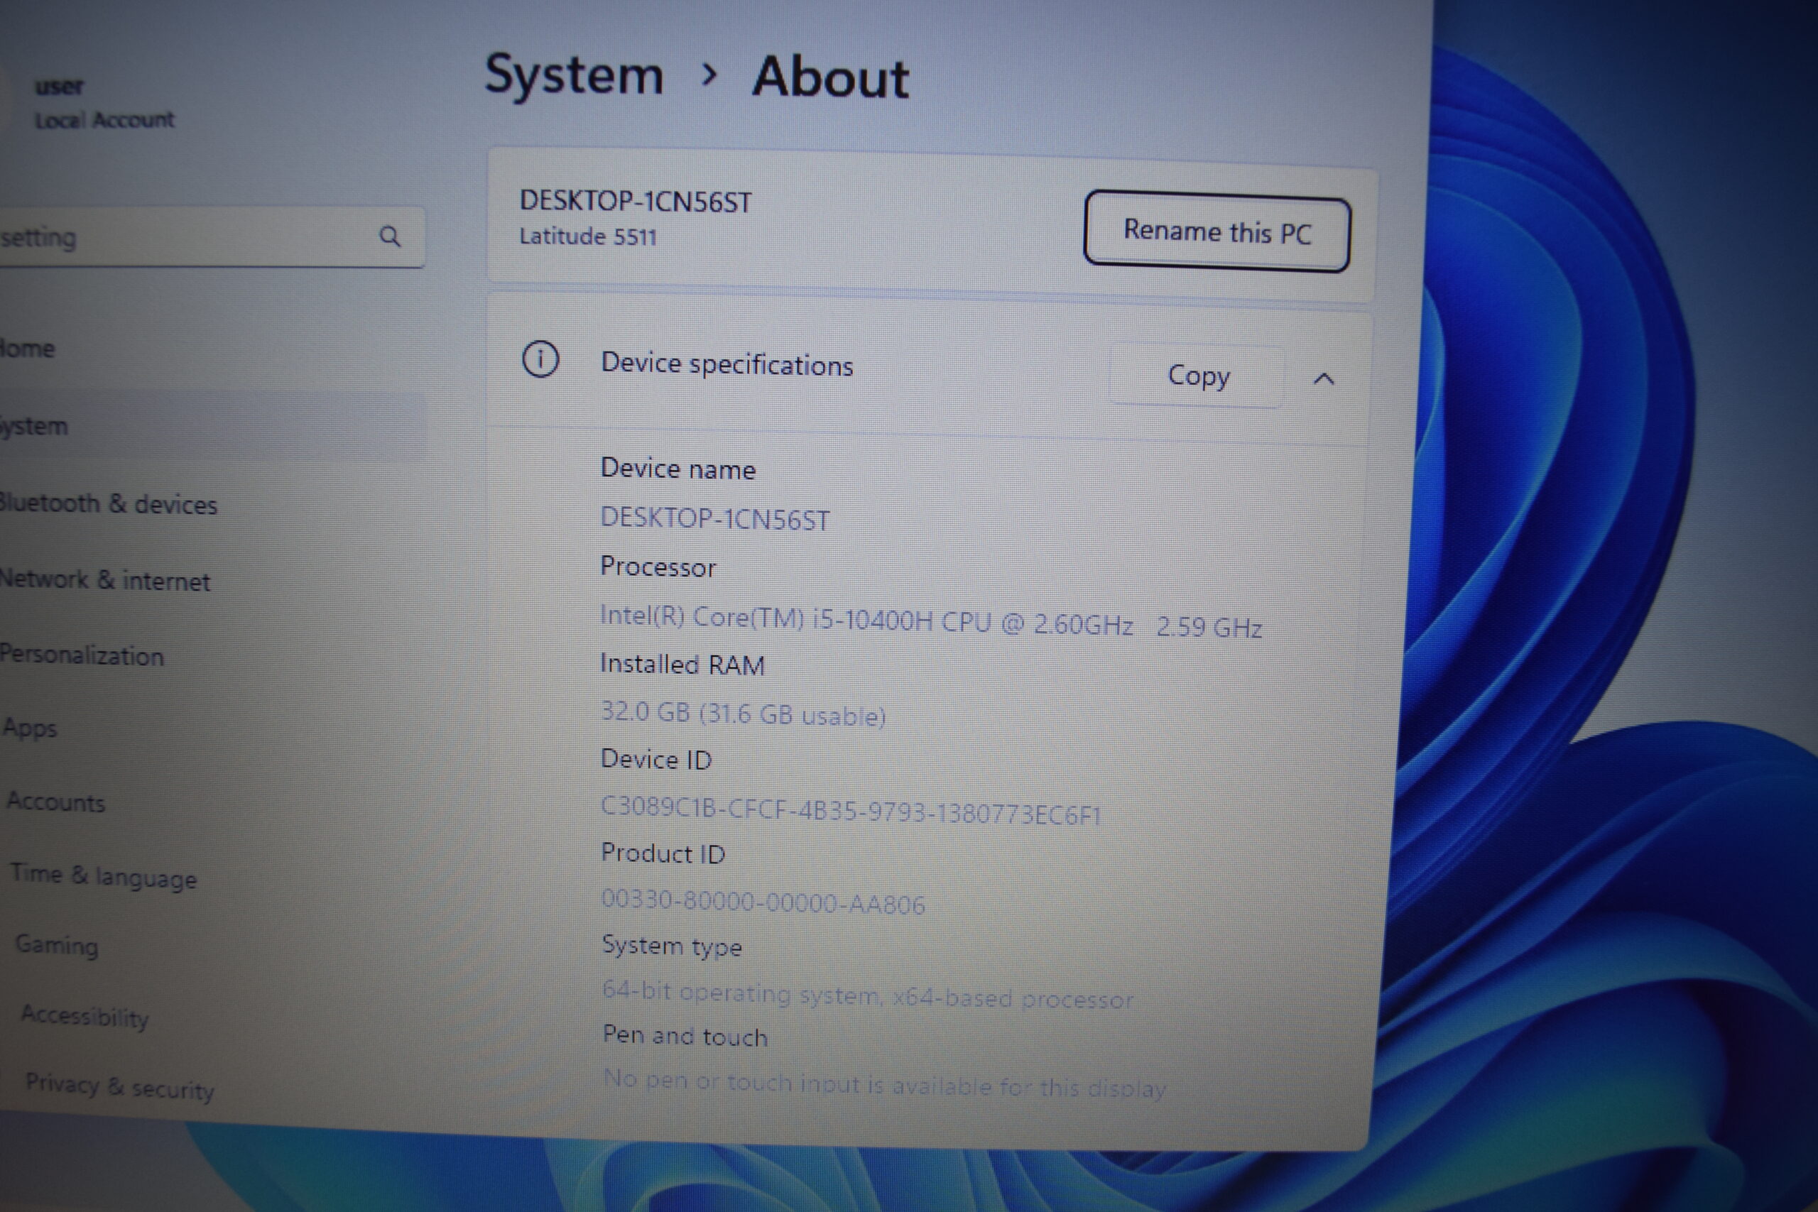The height and width of the screenshot is (1212, 1818).
Task: Open Bluetooth & devices settings
Action: tap(107, 504)
